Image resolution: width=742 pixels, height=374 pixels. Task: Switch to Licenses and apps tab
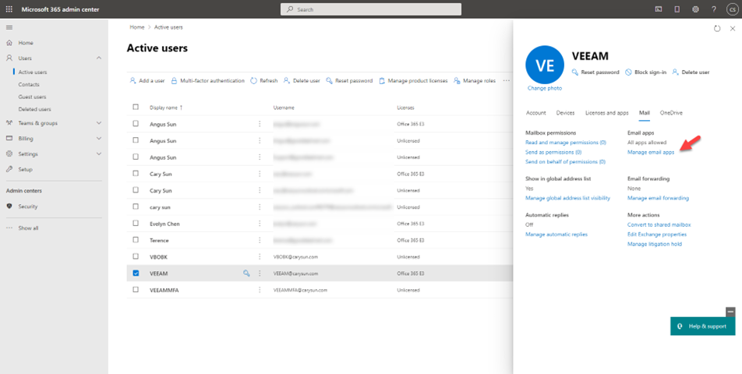pos(606,113)
